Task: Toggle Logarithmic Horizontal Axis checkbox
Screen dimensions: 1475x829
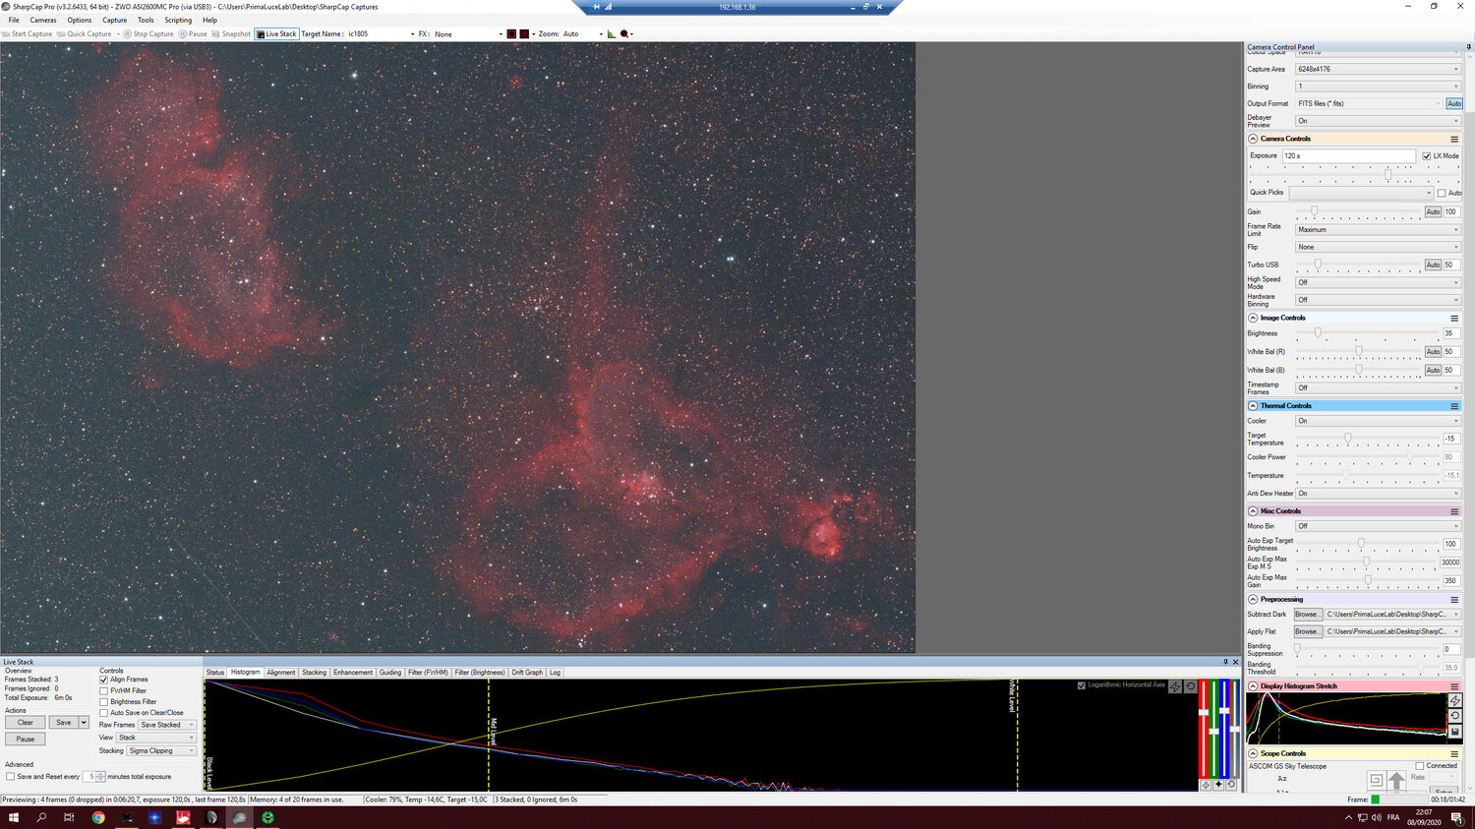Action: pyautogui.click(x=1082, y=685)
